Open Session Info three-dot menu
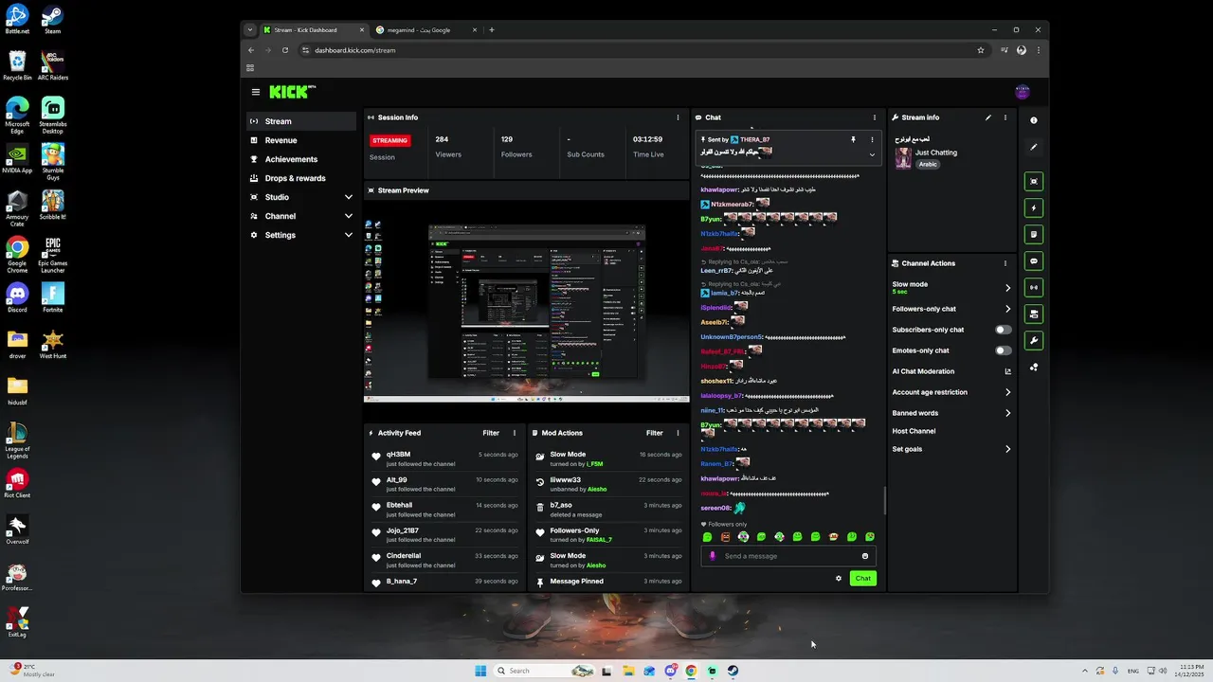Screen dimensions: 1213x682 coord(678,117)
